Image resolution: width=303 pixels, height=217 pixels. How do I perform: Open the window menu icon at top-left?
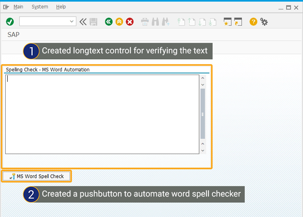pos(6,7)
